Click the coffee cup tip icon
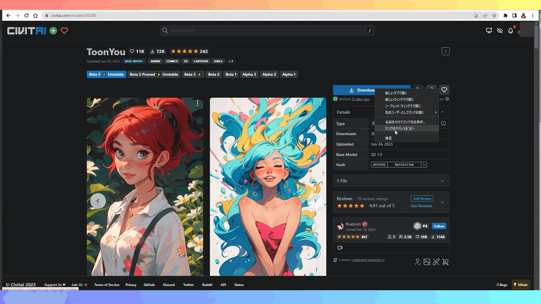 (x=340, y=248)
